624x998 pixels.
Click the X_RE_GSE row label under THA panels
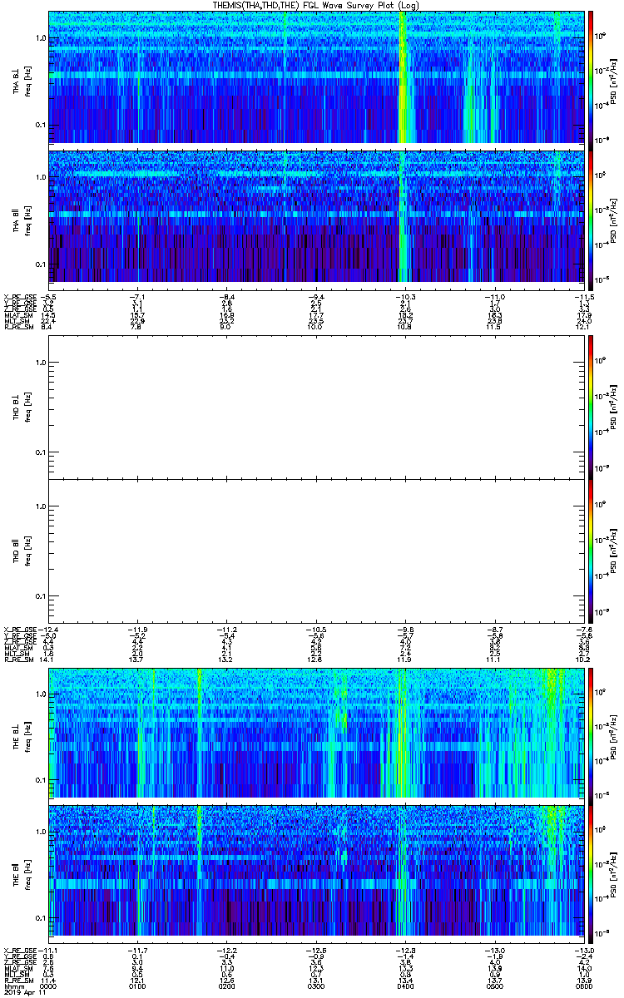pos(20,296)
